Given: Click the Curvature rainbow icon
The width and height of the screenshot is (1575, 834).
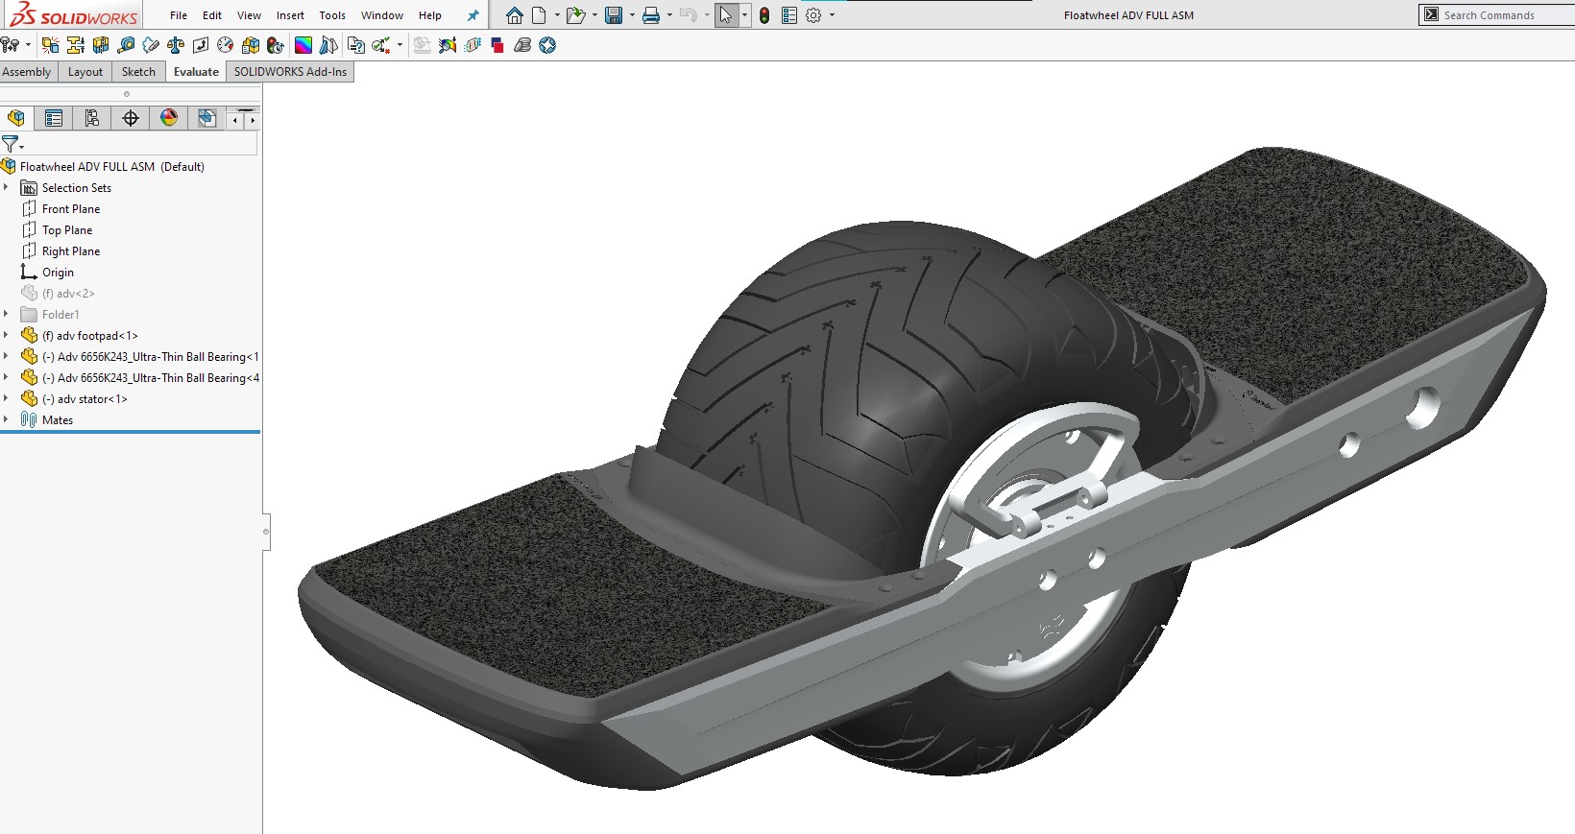Looking at the screenshot, I should pos(303,45).
